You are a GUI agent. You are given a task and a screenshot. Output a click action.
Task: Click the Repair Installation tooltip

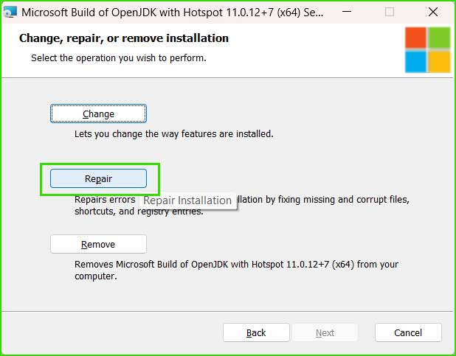pyautogui.click(x=187, y=200)
